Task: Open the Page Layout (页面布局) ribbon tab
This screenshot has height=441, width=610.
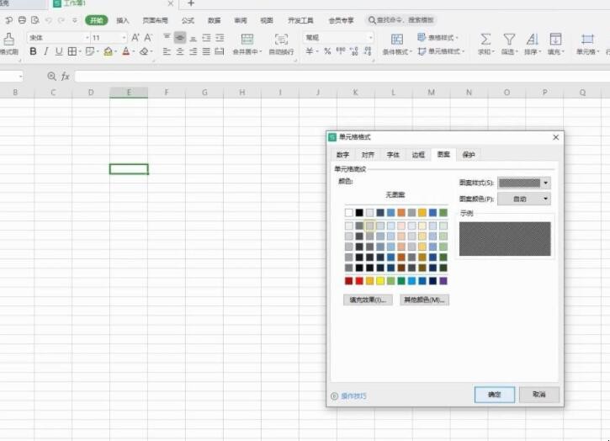Action: pyautogui.click(x=155, y=20)
